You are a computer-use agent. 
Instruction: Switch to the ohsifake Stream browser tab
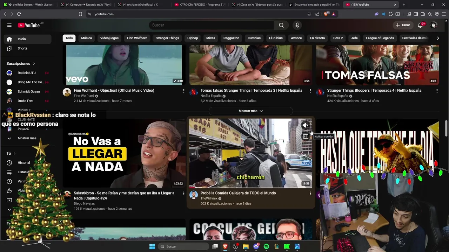click(29, 5)
